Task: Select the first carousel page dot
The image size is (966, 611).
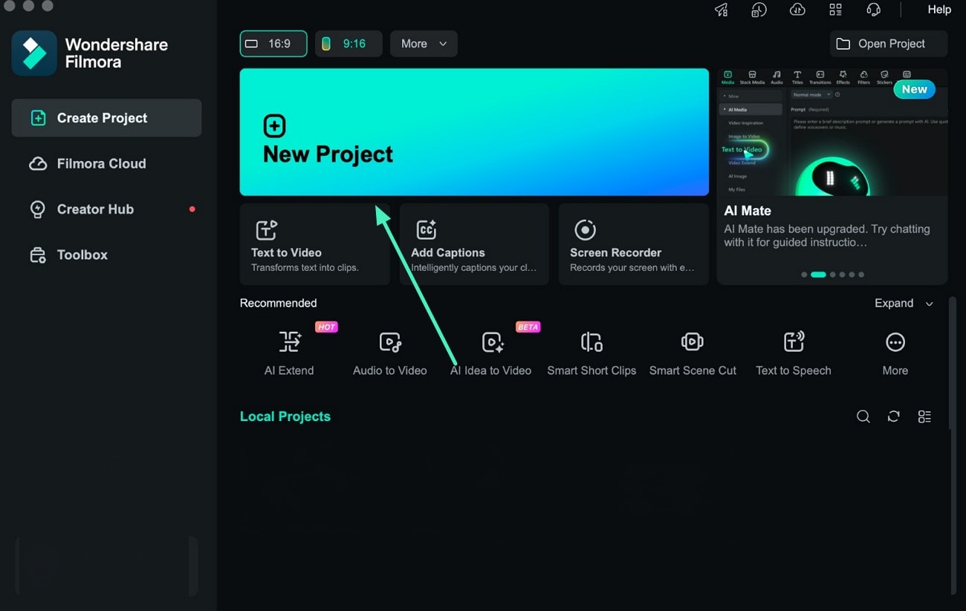Action: 804,275
